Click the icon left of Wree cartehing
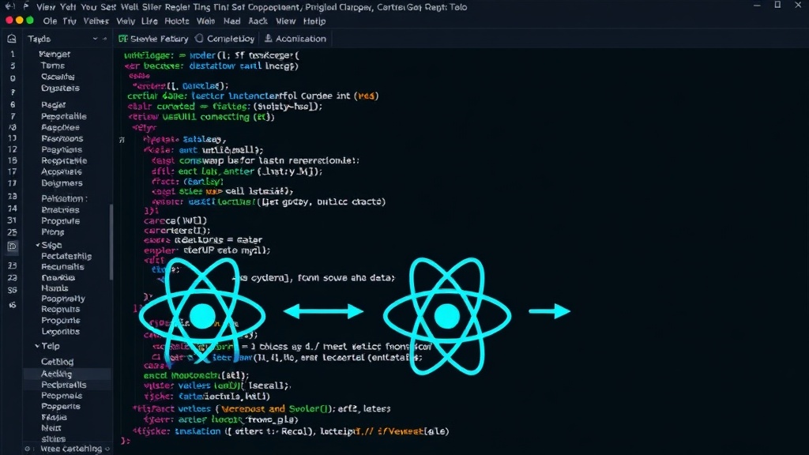 (x=28, y=449)
